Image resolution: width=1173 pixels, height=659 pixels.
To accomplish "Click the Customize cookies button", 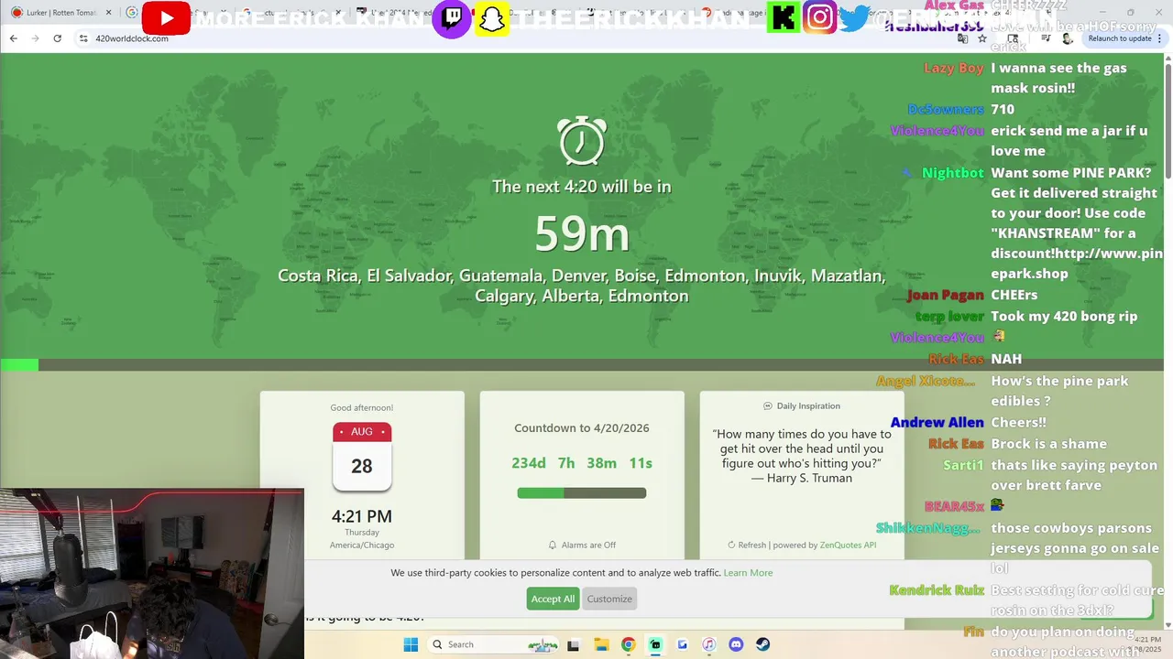I will point(609,599).
